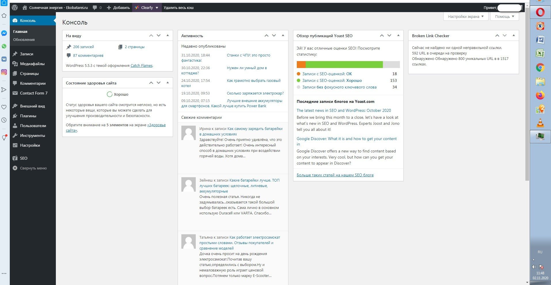Click orange segment of SEO score bar
Image resolution: width=551 pixels, height=285 pixels.
[301, 65]
